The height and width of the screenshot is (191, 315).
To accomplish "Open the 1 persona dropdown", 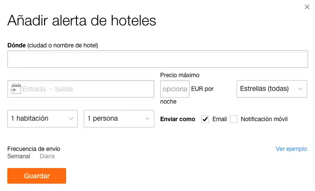I will (x=119, y=119).
